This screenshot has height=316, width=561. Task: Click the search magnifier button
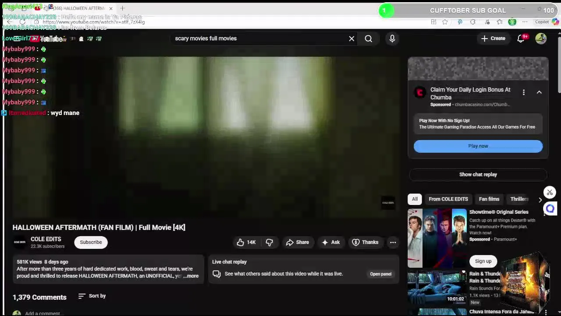coord(369,39)
